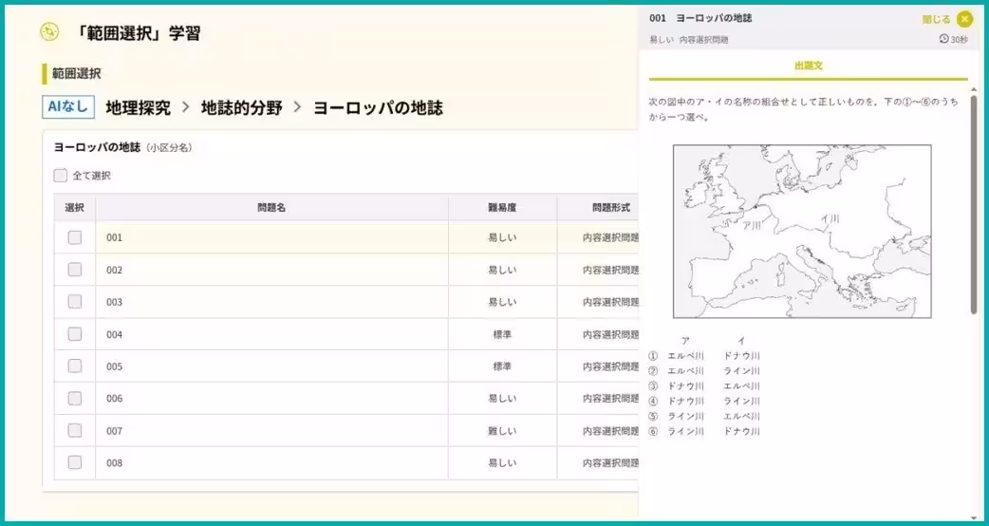Click the 問題名 column header

tap(271, 208)
